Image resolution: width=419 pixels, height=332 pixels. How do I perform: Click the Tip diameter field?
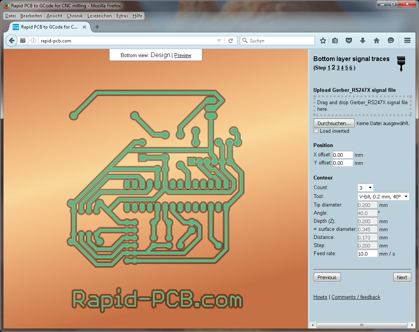(367, 205)
